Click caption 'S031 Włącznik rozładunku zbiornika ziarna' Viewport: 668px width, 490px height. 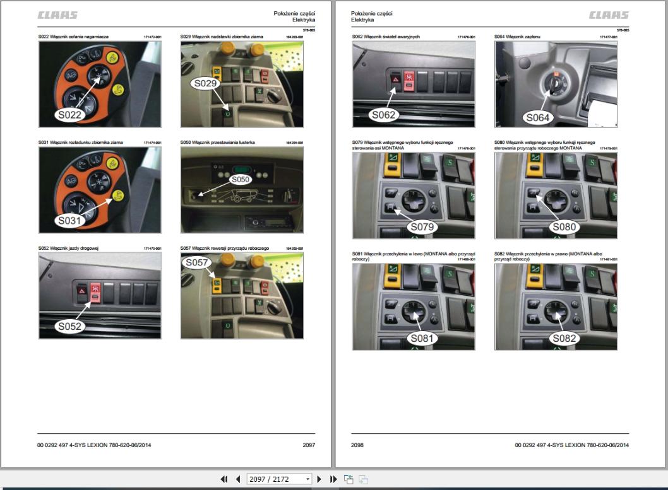pos(81,143)
